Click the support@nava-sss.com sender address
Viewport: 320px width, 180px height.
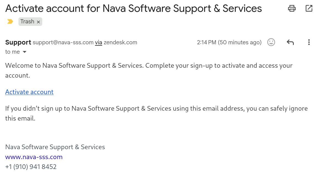[63, 42]
